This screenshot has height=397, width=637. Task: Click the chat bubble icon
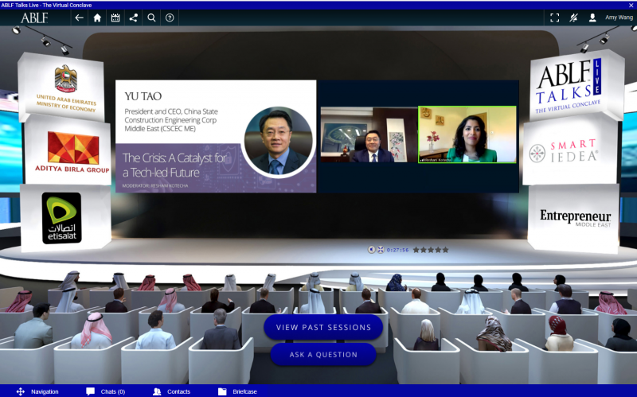click(x=90, y=391)
